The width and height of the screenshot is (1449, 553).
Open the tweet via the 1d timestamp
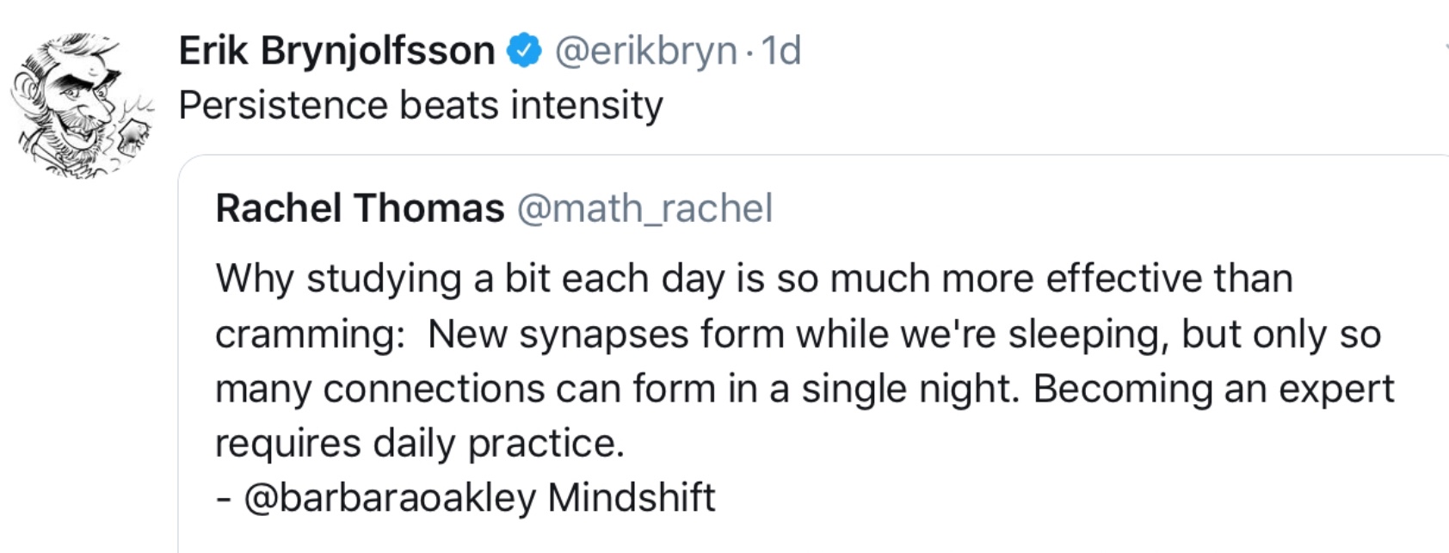click(781, 51)
